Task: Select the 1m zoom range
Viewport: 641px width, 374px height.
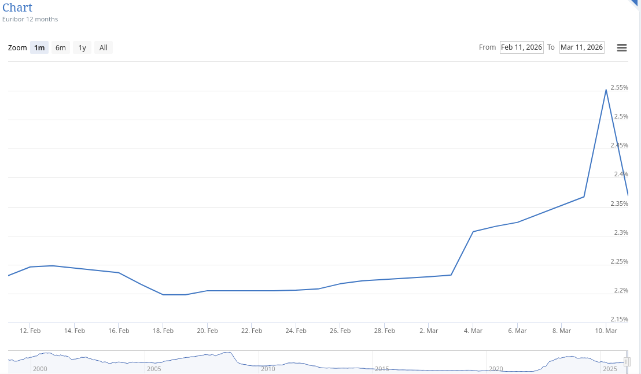Action: (x=39, y=48)
